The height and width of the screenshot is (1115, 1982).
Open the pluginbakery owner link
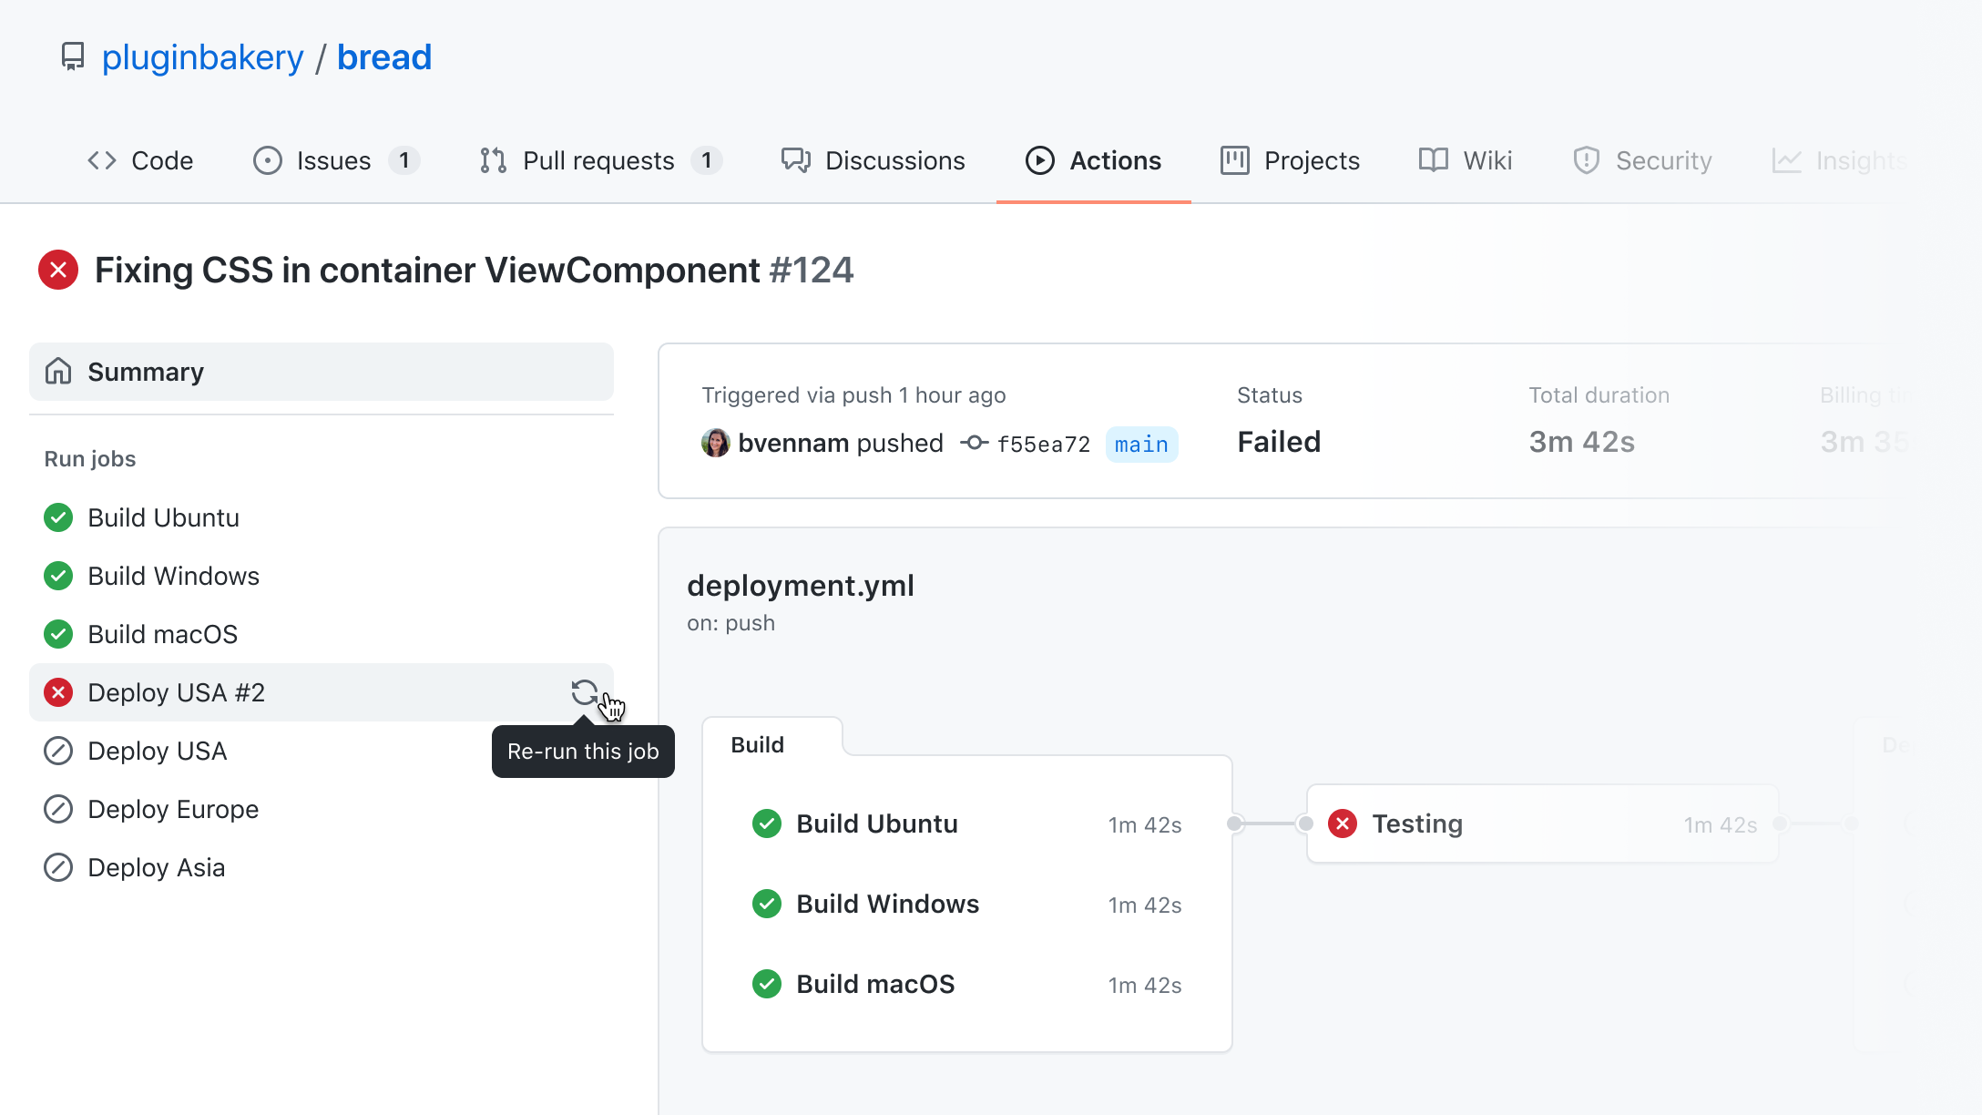pos(202,57)
